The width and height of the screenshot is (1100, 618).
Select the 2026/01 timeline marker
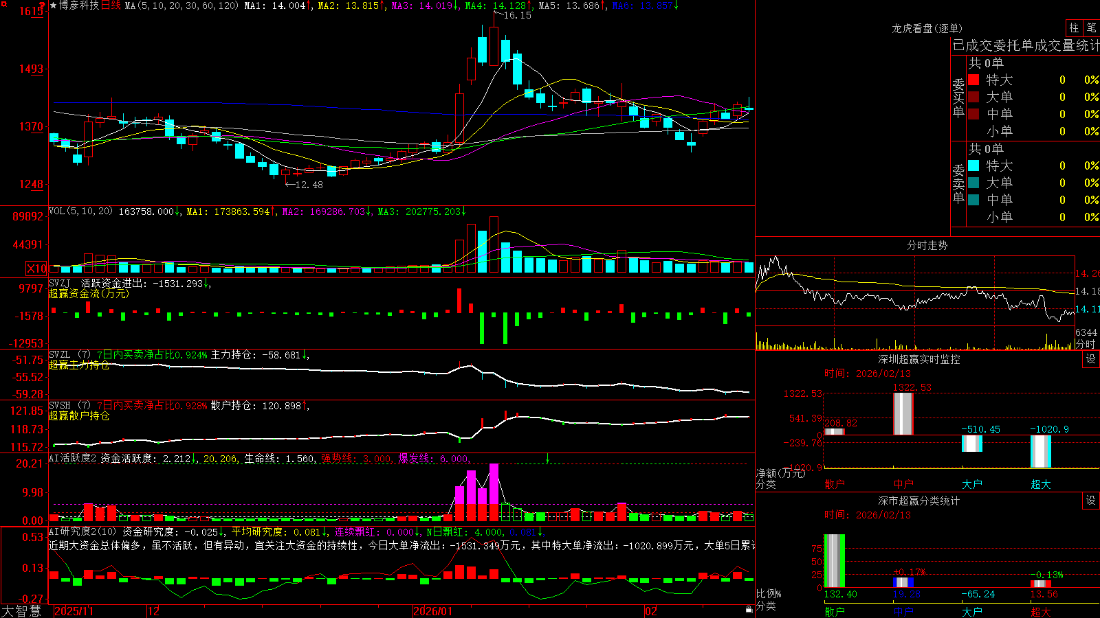pyautogui.click(x=433, y=611)
